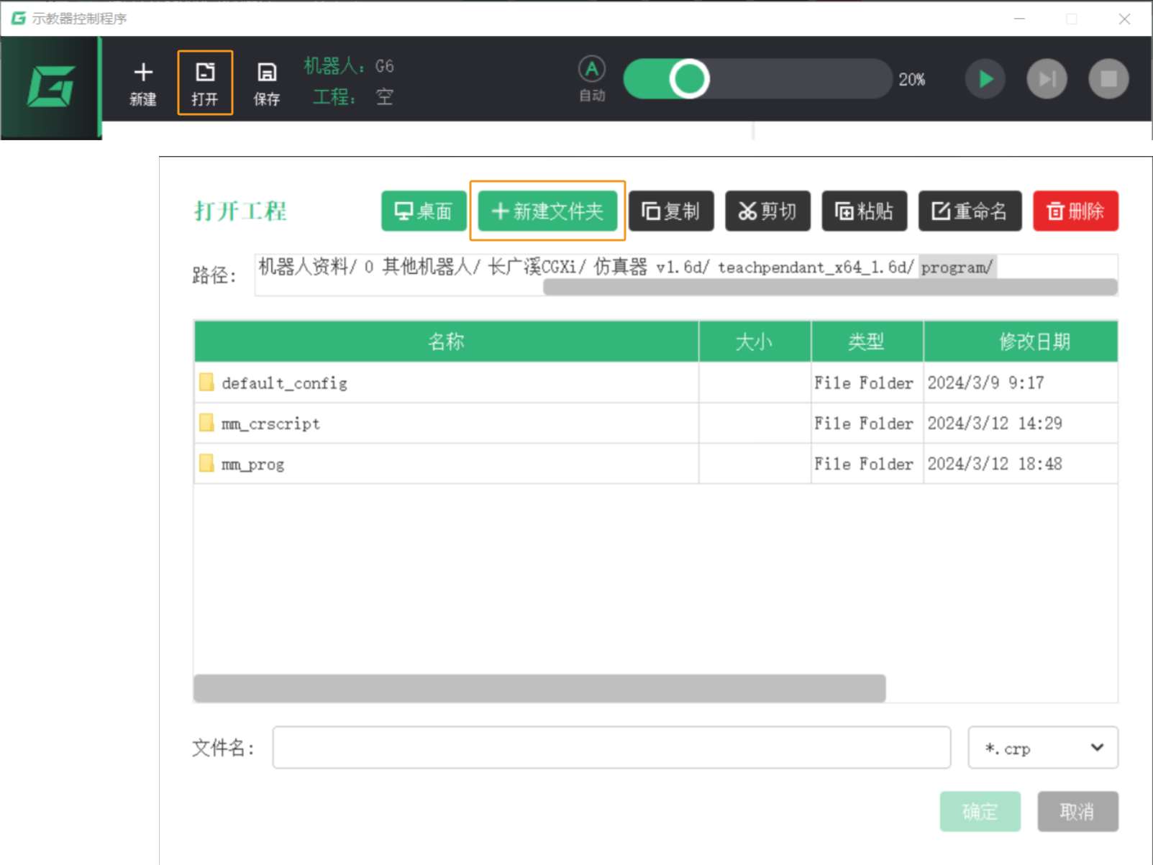Click the file name (文件名) input field
1153x865 pixels.
[611, 748]
